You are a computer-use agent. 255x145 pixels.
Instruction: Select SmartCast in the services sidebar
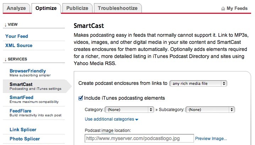(21, 85)
